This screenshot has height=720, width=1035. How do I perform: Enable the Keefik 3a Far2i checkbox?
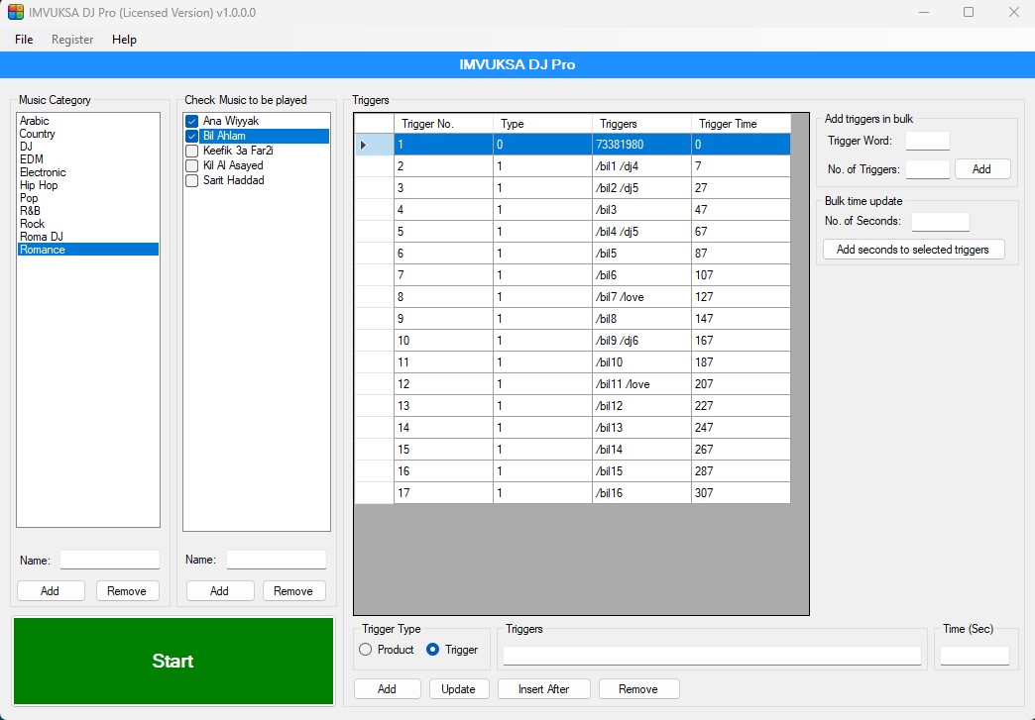click(x=192, y=151)
